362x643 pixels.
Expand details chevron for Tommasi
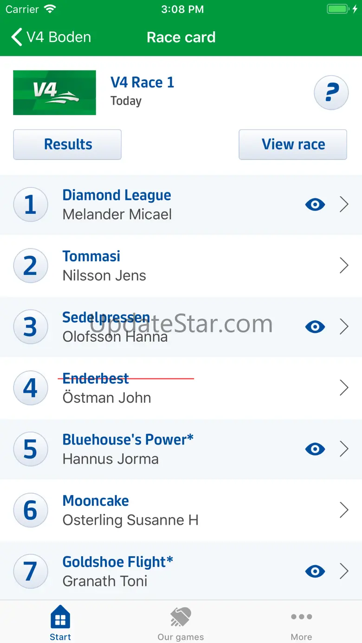tap(344, 266)
